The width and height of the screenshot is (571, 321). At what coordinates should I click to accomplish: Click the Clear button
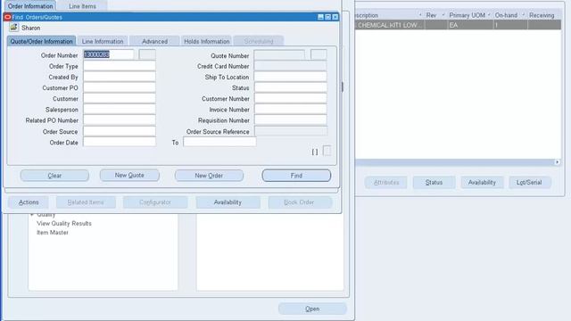pos(54,176)
